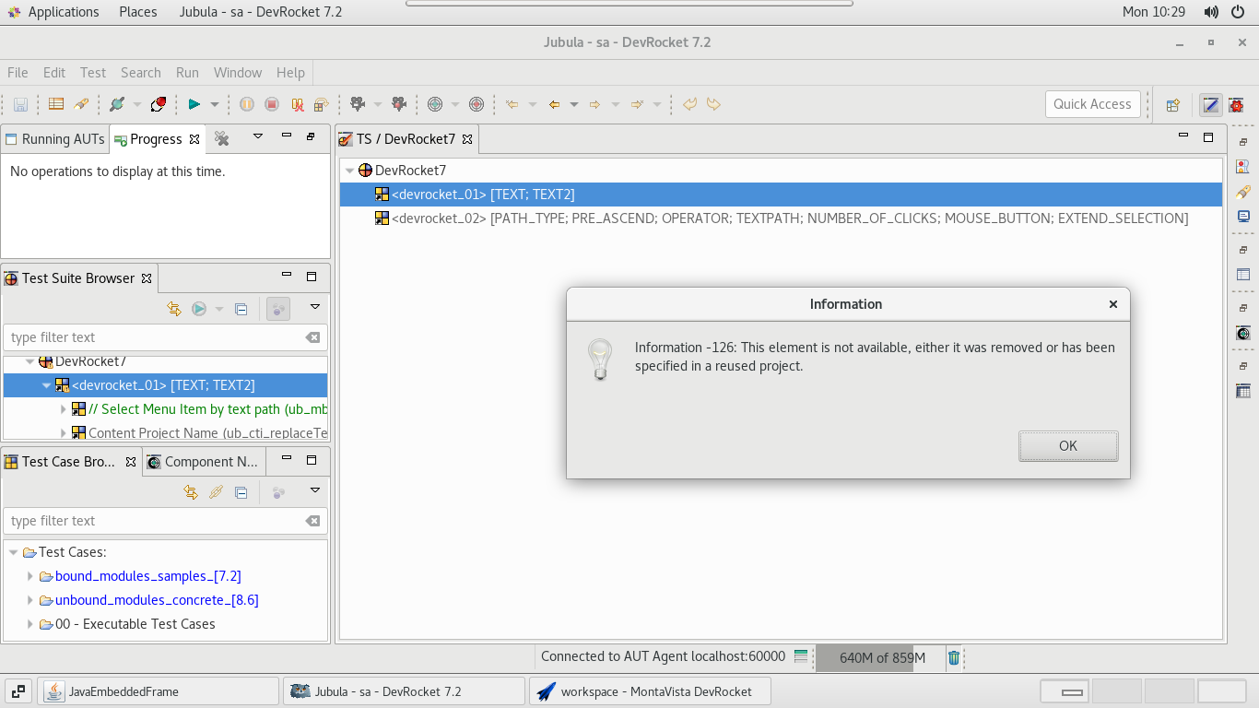Viewport: 1259px width, 708px height.
Task: Click the pause-with-red-X icon in toolbar
Action: (x=297, y=104)
